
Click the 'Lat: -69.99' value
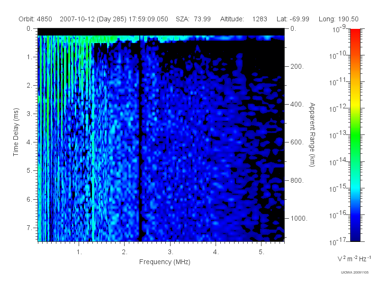pos(293,19)
